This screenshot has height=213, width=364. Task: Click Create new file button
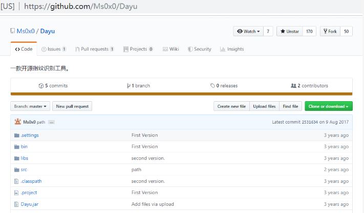(231, 106)
